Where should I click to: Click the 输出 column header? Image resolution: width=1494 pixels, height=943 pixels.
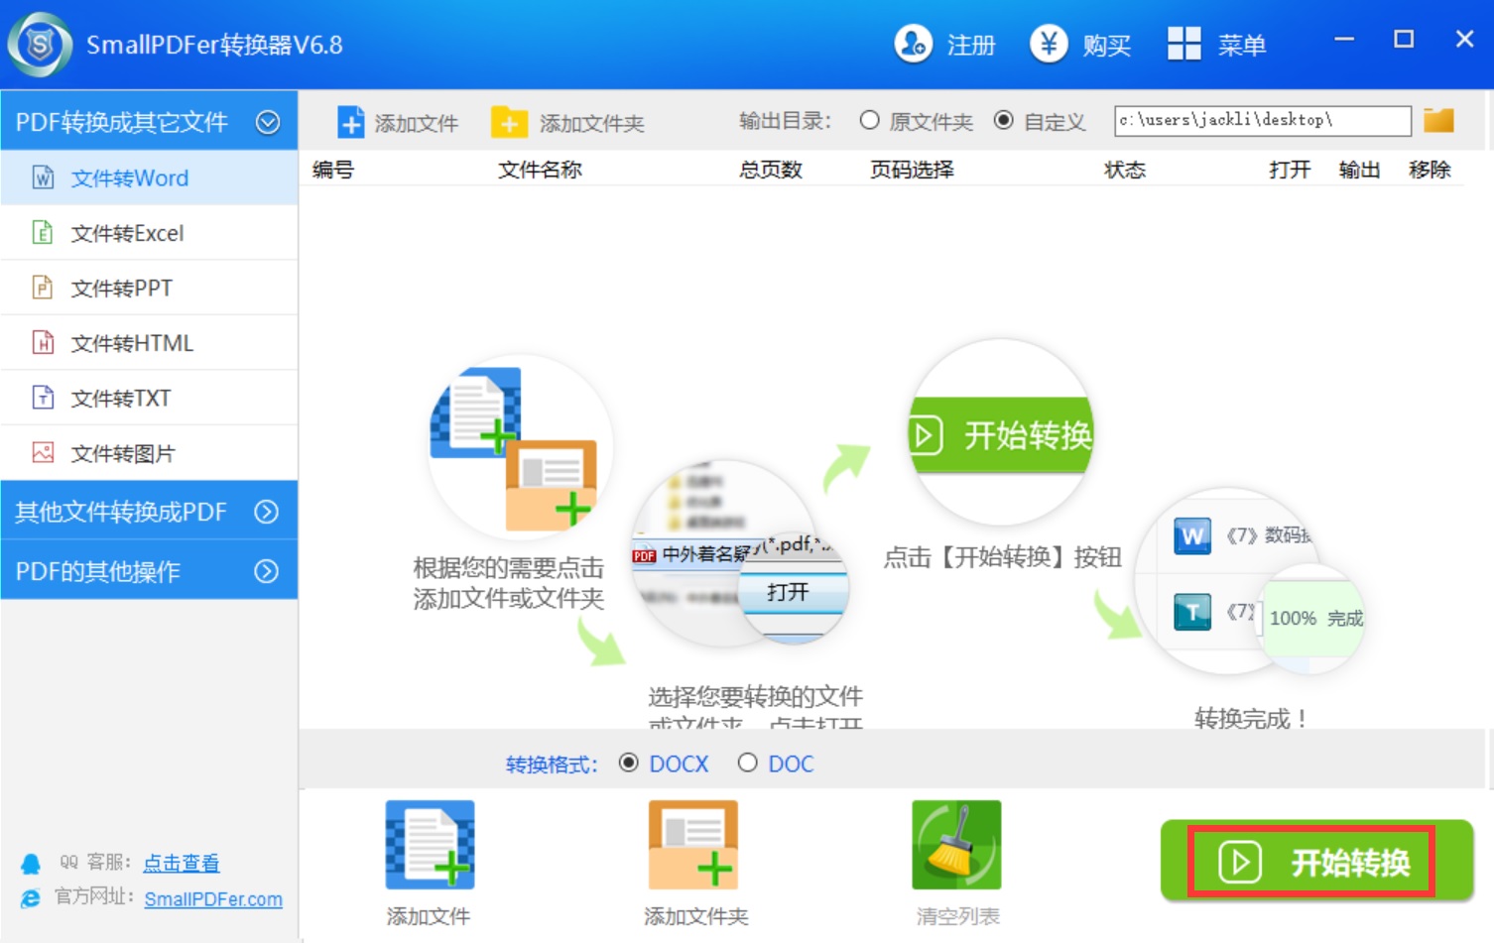[x=1359, y=170]
